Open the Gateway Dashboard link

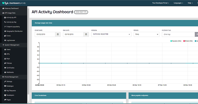coord(12,9)
